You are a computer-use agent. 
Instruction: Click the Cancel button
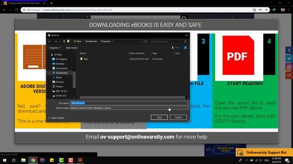(x=178, y=118)
